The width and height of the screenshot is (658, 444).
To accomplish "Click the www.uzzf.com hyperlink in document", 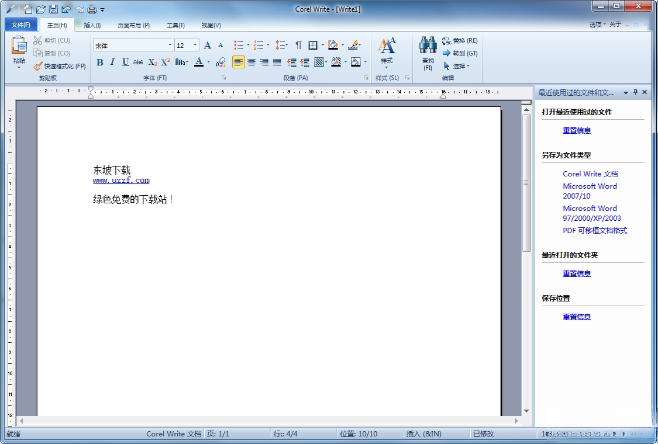I will [121, 181].
